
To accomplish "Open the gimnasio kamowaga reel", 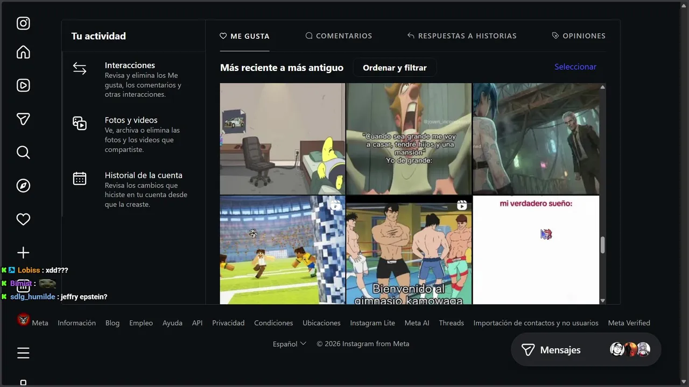I will coord(409,250).
